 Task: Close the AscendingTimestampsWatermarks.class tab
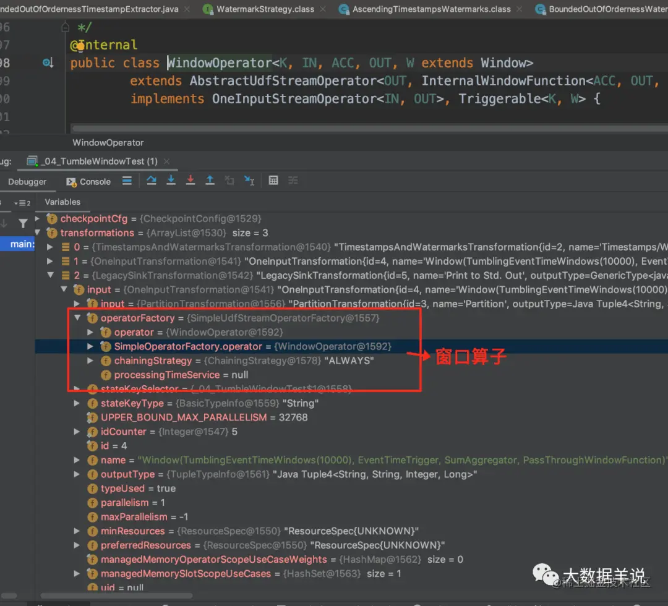(x=520, y=9)
